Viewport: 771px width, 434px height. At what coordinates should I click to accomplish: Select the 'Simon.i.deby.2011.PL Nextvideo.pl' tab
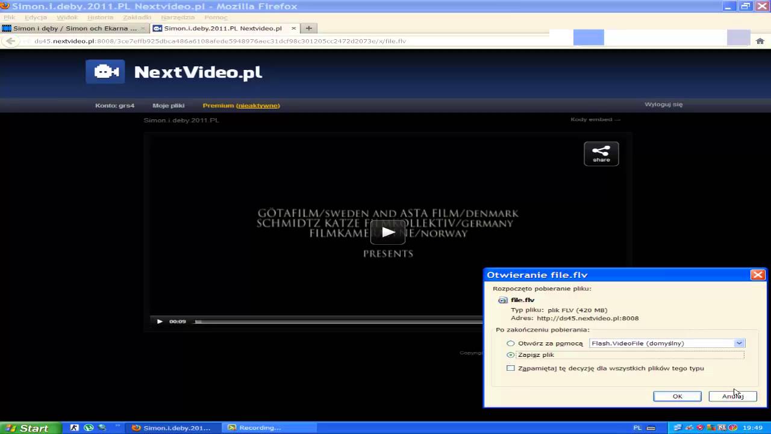tap(224, 28)
